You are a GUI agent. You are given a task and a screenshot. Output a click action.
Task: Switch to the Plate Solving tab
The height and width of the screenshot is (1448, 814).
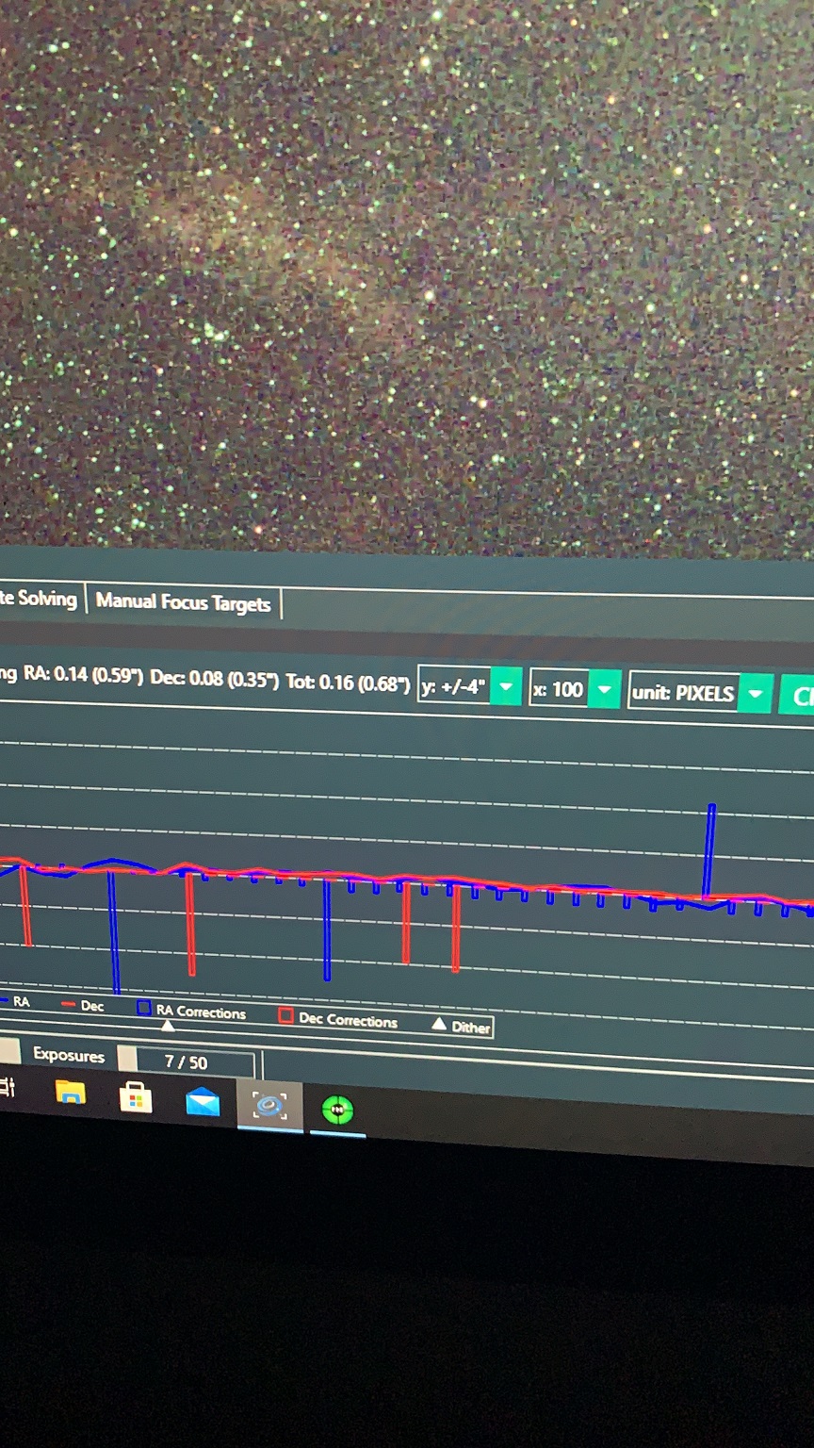point(39,599)
